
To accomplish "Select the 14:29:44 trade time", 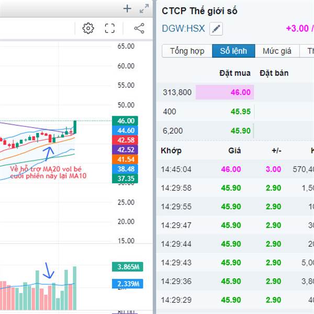I will (176, 244).
